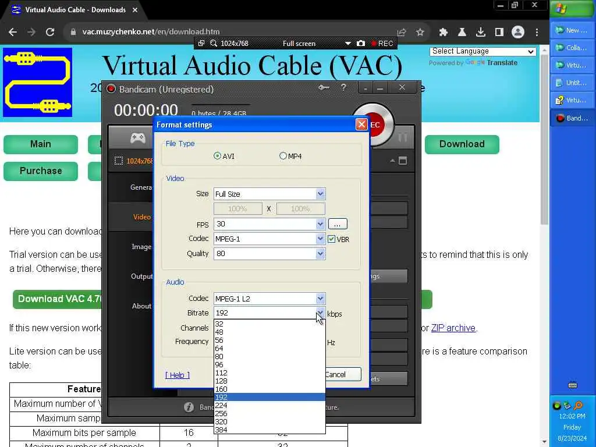This screenshot has height=447, width=596.
Task: Open Bandicam Video tab
Action: 142,217
